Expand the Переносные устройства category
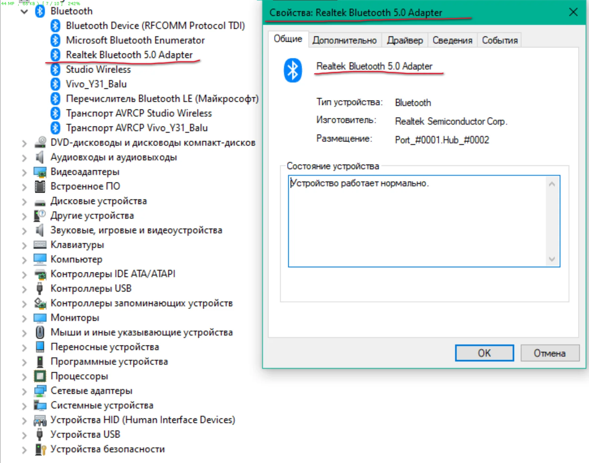 (24, 348)
